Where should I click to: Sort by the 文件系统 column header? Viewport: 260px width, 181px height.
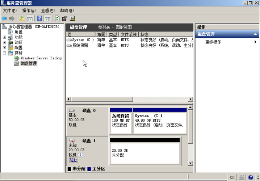coord(129,34)
